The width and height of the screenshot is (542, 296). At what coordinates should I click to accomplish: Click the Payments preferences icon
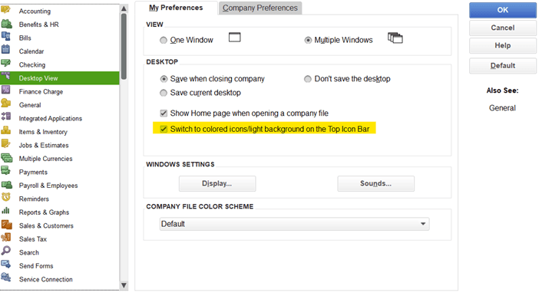tap(6, 170)
